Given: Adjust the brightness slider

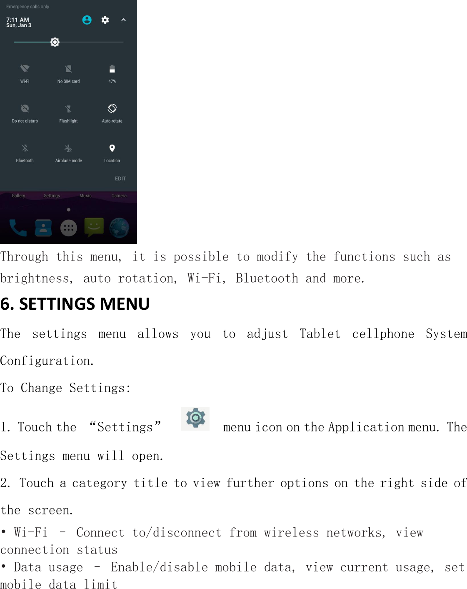Looking at the screenshot, I should (55, 42).
